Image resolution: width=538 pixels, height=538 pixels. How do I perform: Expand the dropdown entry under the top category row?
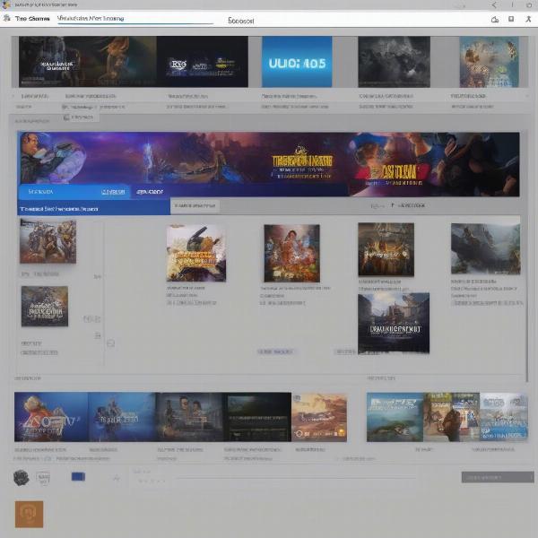(x=81, y=117)
